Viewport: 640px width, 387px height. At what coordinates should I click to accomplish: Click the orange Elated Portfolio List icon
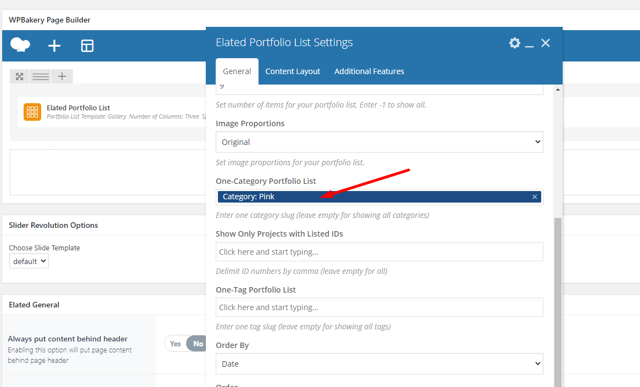(32, 112)
